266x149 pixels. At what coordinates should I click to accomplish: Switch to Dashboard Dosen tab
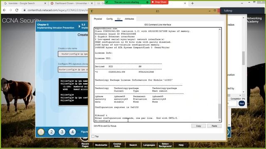point(71,3)
